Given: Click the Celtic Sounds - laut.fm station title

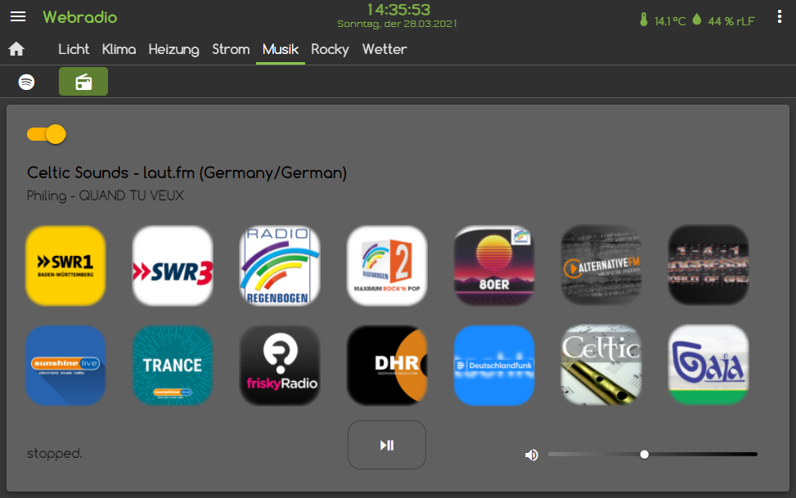Looking at the screenshot, I should tap(187, 173).
